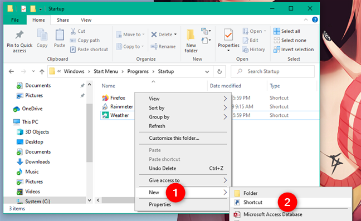361x221 pixels.
Task: Click Invert selection in the ribbon
Action: [x=294, y=50]
